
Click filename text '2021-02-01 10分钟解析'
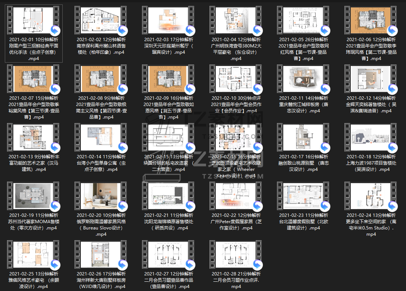click(34, 40)
